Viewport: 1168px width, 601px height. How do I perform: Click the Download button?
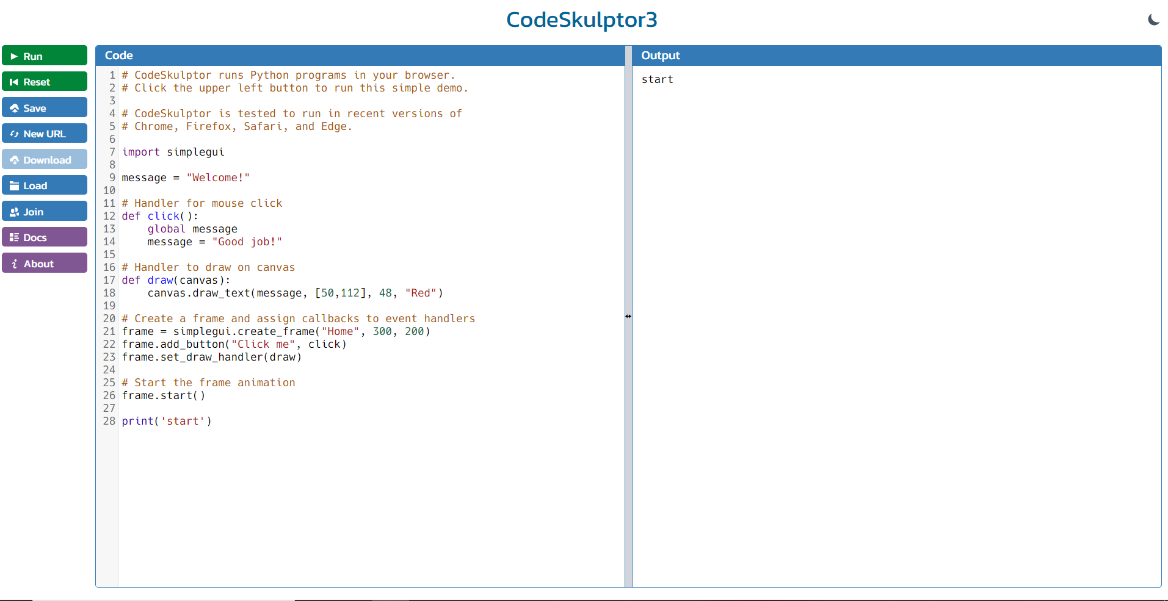tap(45, 159)
